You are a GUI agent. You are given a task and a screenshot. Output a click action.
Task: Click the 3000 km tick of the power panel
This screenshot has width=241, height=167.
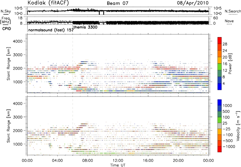click(17, 55)
